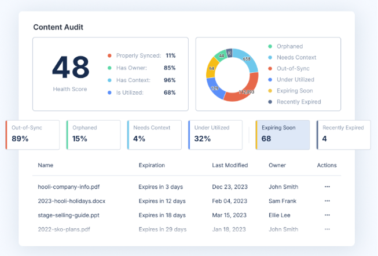The height and width of the screenshot is (256, 378).
Task: Open actions ellipsis for 2022-sko-plans.pdf
Action: (x=327, y=229)
